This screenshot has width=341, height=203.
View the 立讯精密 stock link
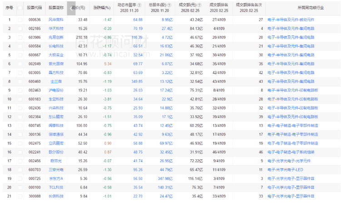tap(56, 144)
